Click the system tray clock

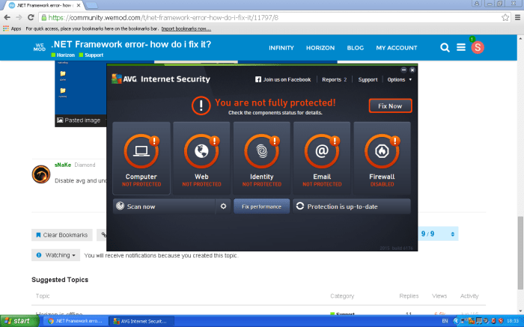coord(513,321)
